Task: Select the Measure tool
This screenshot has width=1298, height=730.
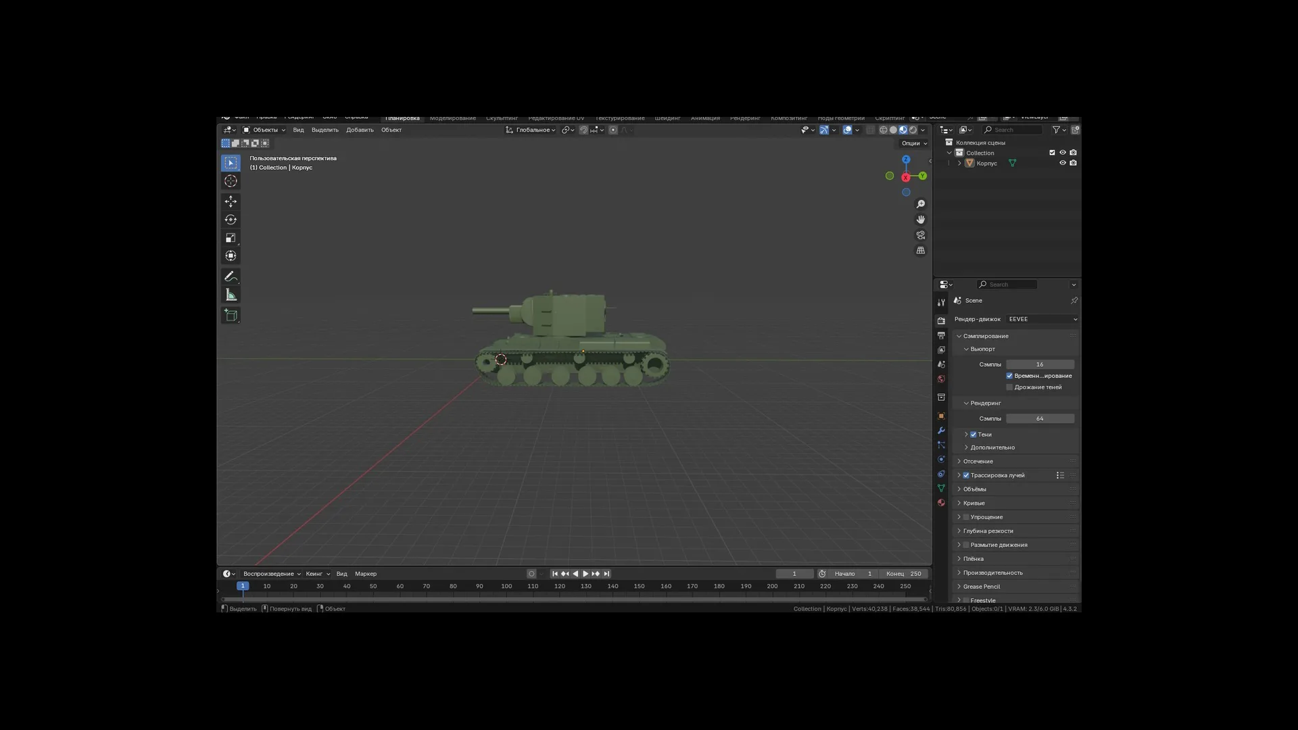Action: [231, 295]
